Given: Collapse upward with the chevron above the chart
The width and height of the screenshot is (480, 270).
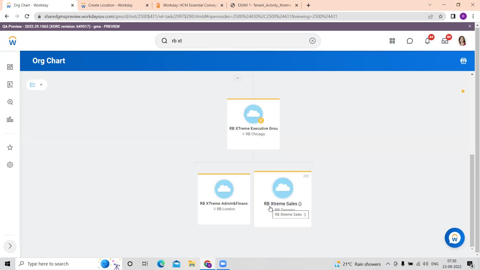Looking at the screenshot, I should point(237,78).
